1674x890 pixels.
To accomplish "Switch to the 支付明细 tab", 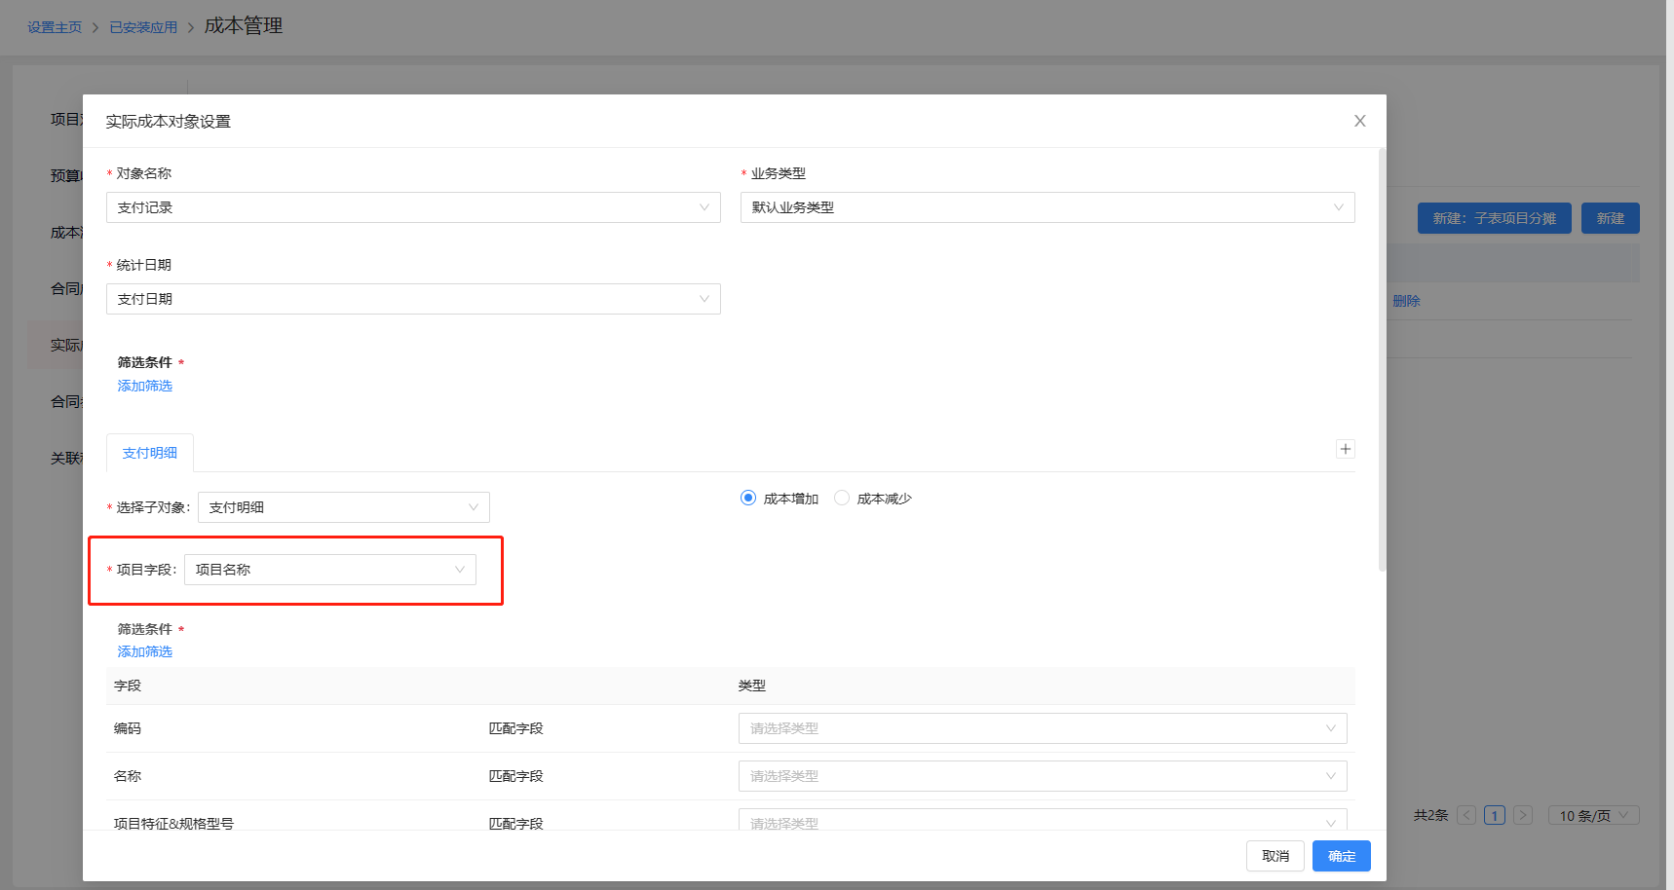I will click(x=150, y=453).
